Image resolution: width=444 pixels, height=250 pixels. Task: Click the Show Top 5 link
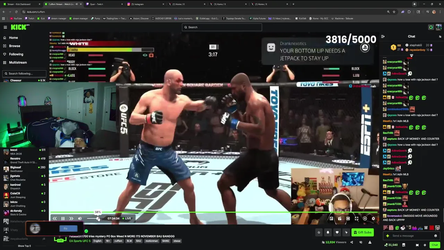(x=24, y=246)
